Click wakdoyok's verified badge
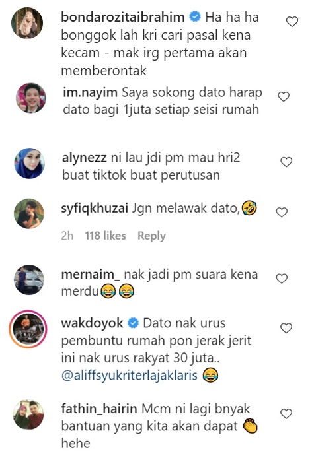Image resolution: width=312 pixels, height=462 pixels. tap(133, 323)
